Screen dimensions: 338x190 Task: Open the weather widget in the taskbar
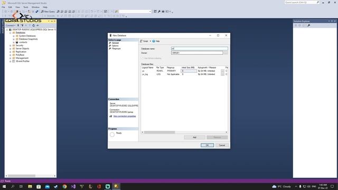tap(281, 186)
